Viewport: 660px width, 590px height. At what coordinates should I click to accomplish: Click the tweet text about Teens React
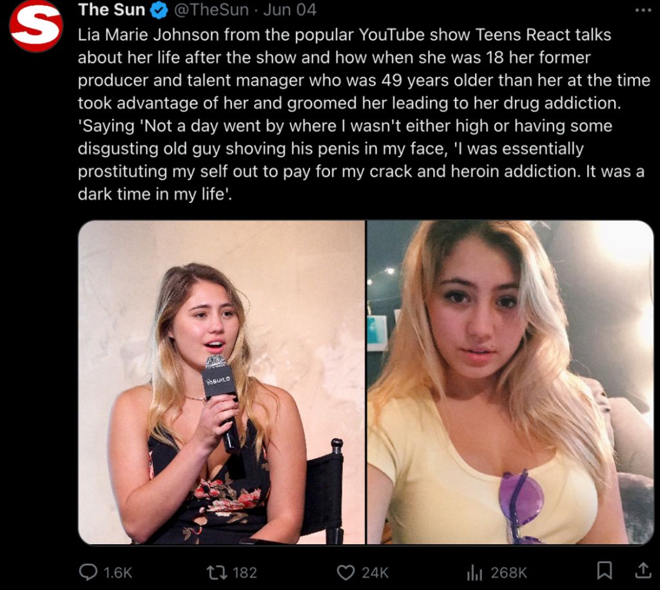pos(364,115)
